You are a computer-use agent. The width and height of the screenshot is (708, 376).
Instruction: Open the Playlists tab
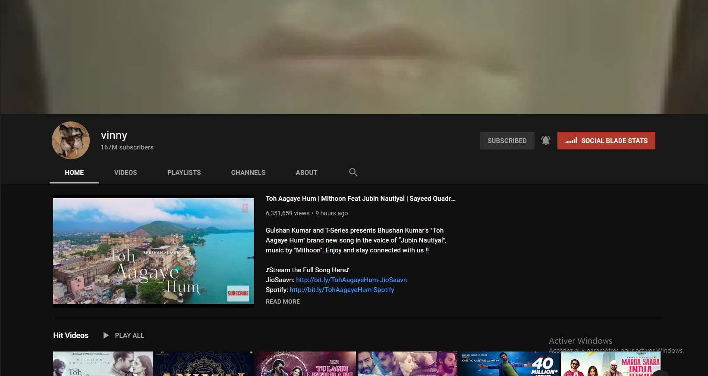(184, 172)
